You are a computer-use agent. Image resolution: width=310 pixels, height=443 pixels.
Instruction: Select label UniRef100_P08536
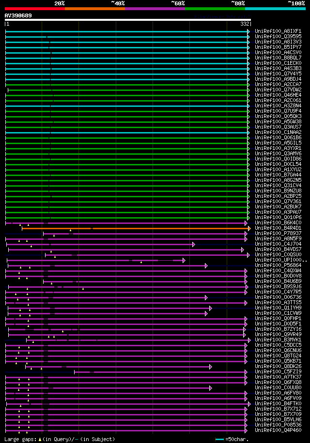(x=278, y=425)
